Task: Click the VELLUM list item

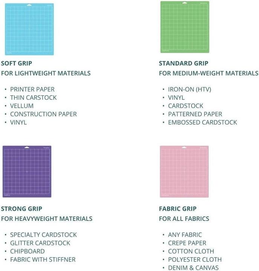Action: (22, 106)
